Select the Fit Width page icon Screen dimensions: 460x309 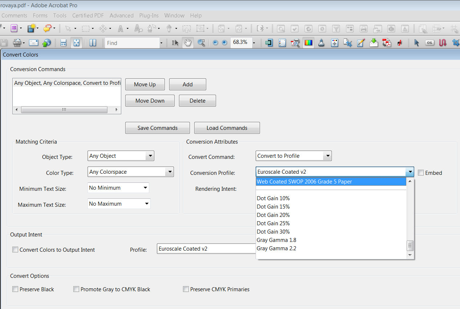pyautogui.click(x=63, y=43)
